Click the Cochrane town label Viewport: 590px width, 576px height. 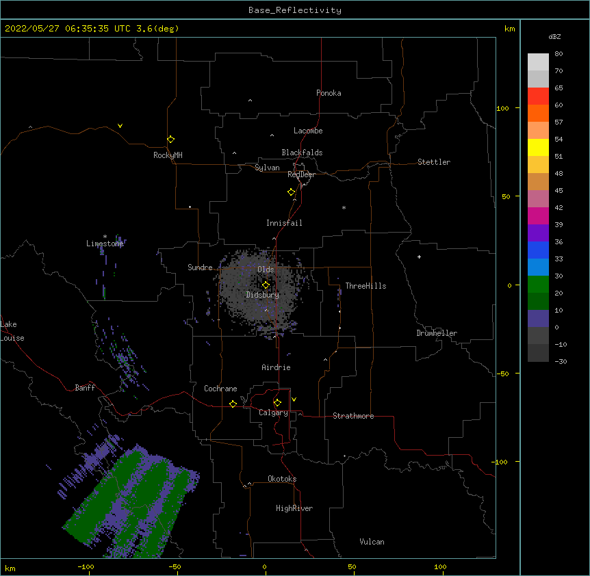point(220,389)
